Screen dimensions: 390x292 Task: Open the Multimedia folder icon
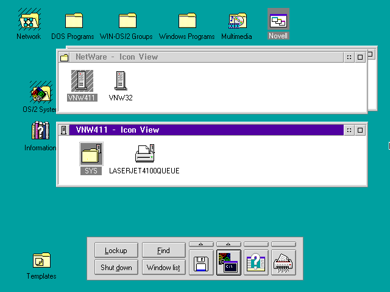point(237,20)
